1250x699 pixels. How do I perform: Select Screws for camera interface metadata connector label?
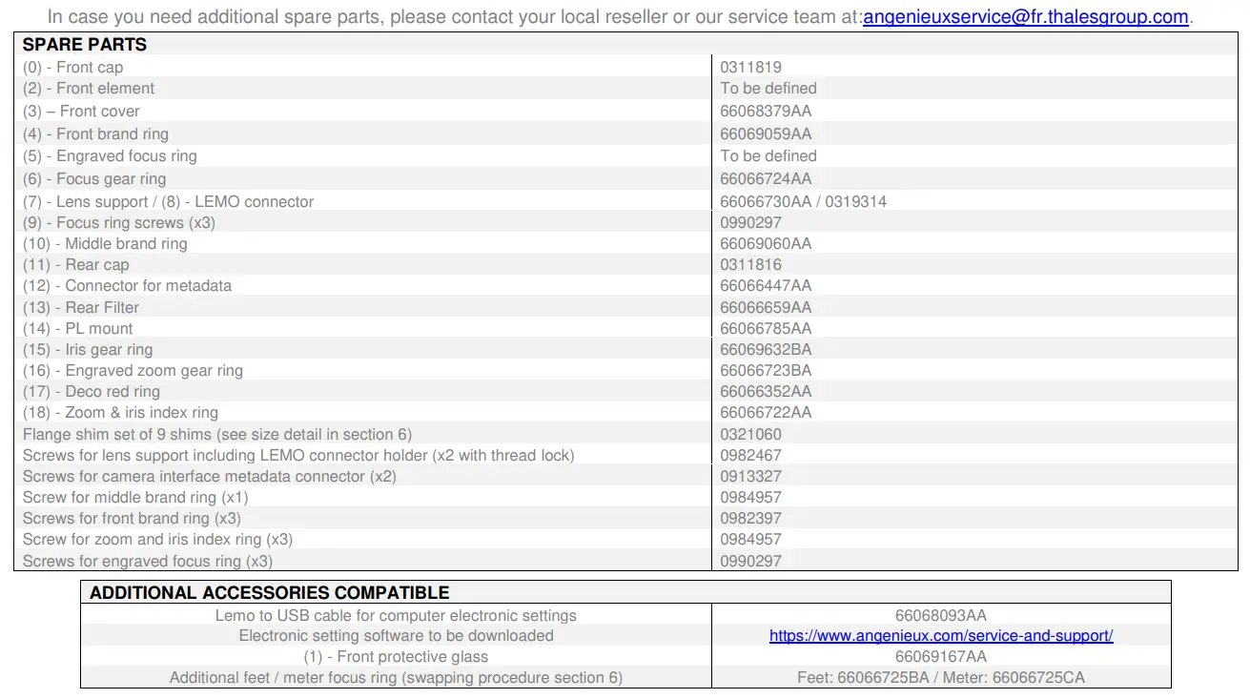pyautogui.click(x=210, y=477)
